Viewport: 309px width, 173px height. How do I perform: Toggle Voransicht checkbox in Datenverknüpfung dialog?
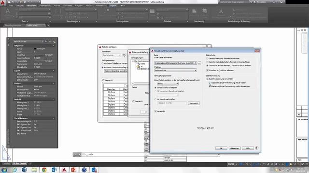click(x=133, y=101)
